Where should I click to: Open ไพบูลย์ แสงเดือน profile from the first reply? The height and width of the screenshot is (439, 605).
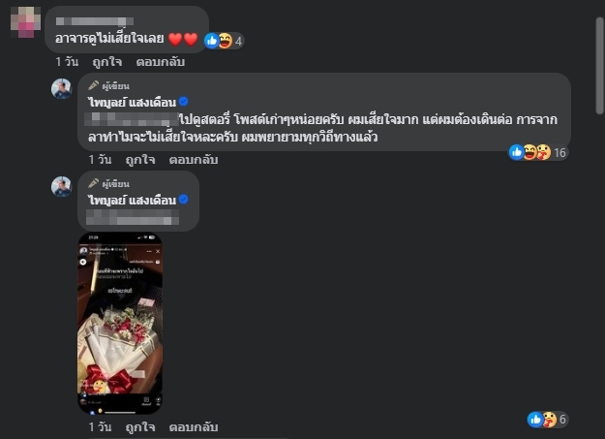(x=132, y=103)
